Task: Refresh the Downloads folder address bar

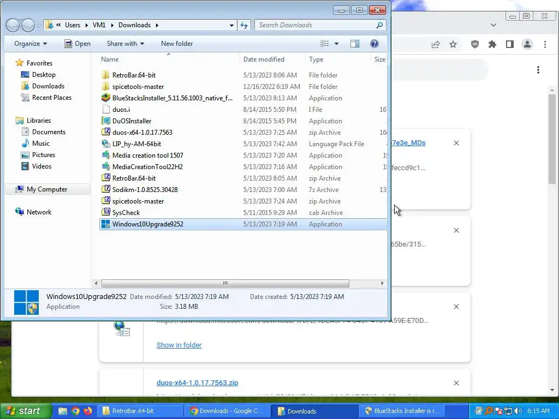Action: [x=244, y=25]
